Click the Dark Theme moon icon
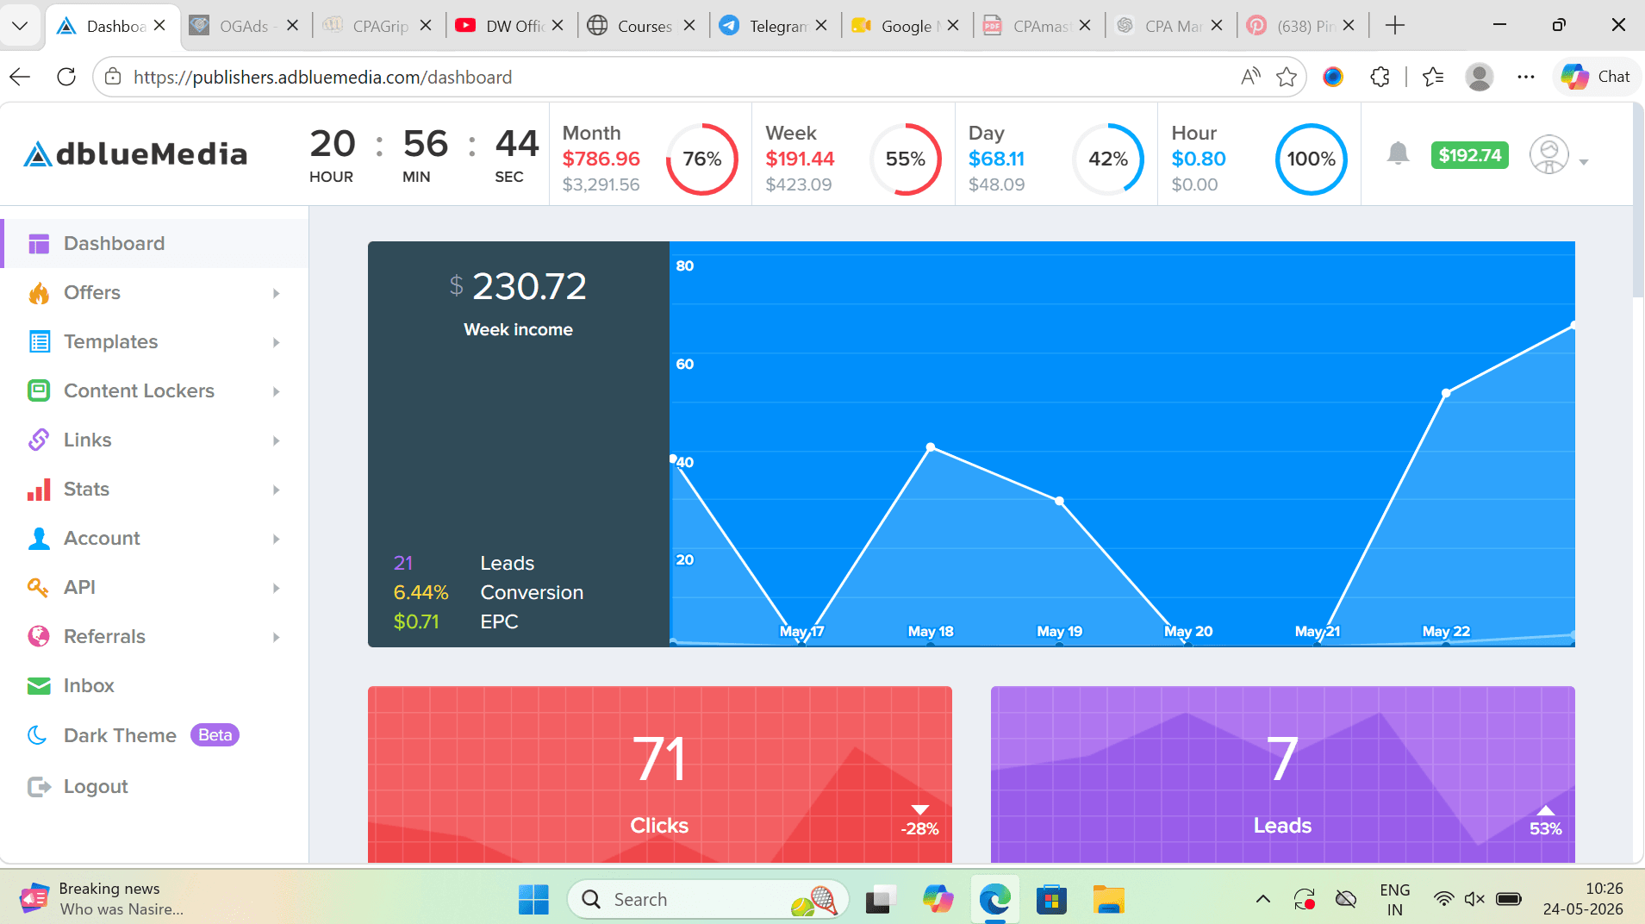Image resolution: width=1645 pixels, height=924 pixels. click(x=39, y=735)
